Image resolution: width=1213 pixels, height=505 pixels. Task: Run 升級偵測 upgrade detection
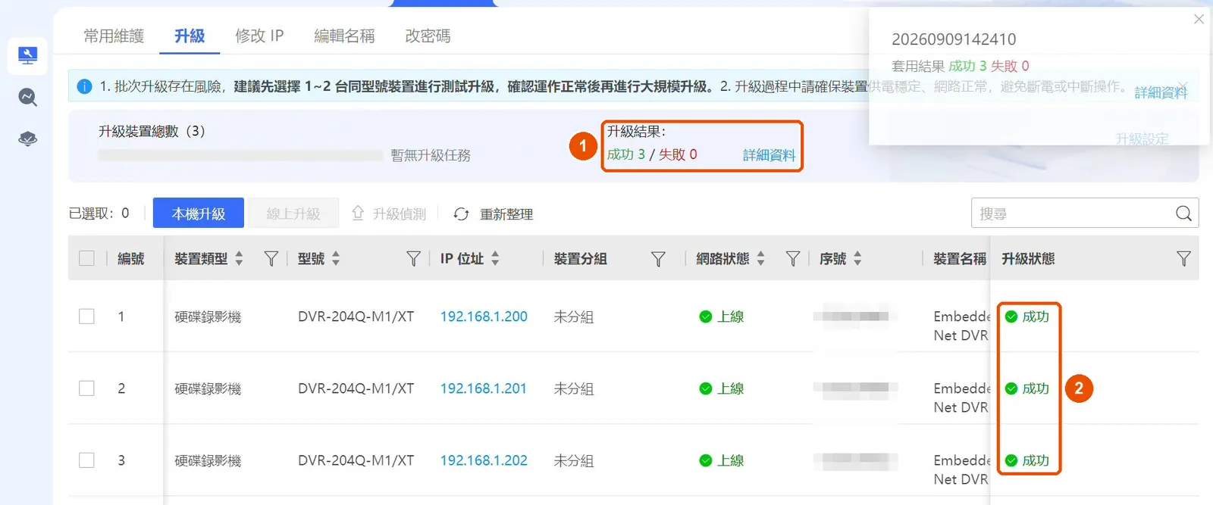pos(389,214)
